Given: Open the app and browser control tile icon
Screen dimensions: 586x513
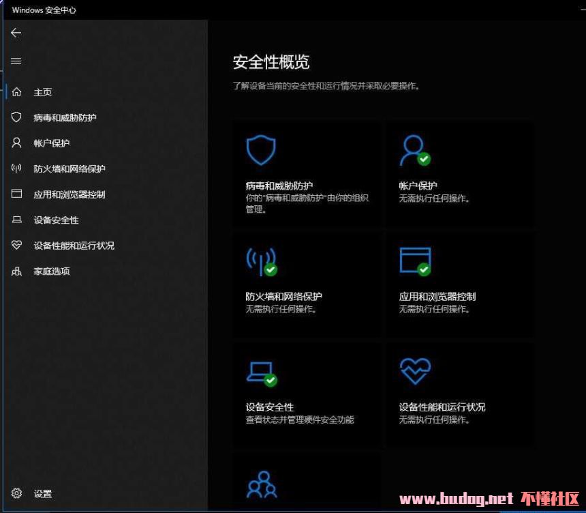Looking at the screenshot, I should point(415,261).
